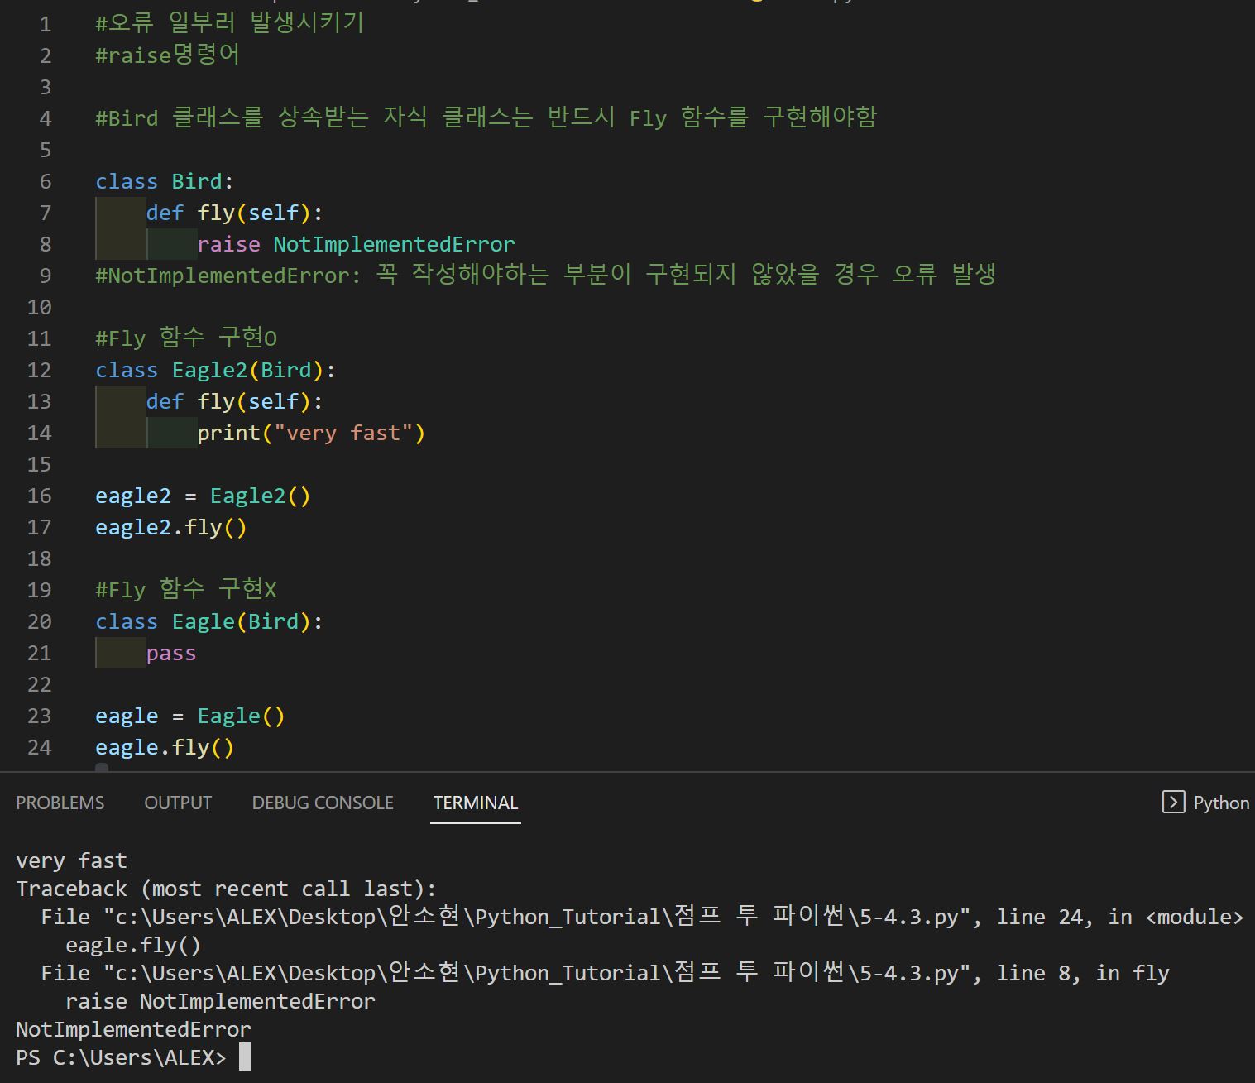This screenshot has height=1083, width=1255.
Task: Click 'def fly(self):' on line 7
Action: pos(234,213)
